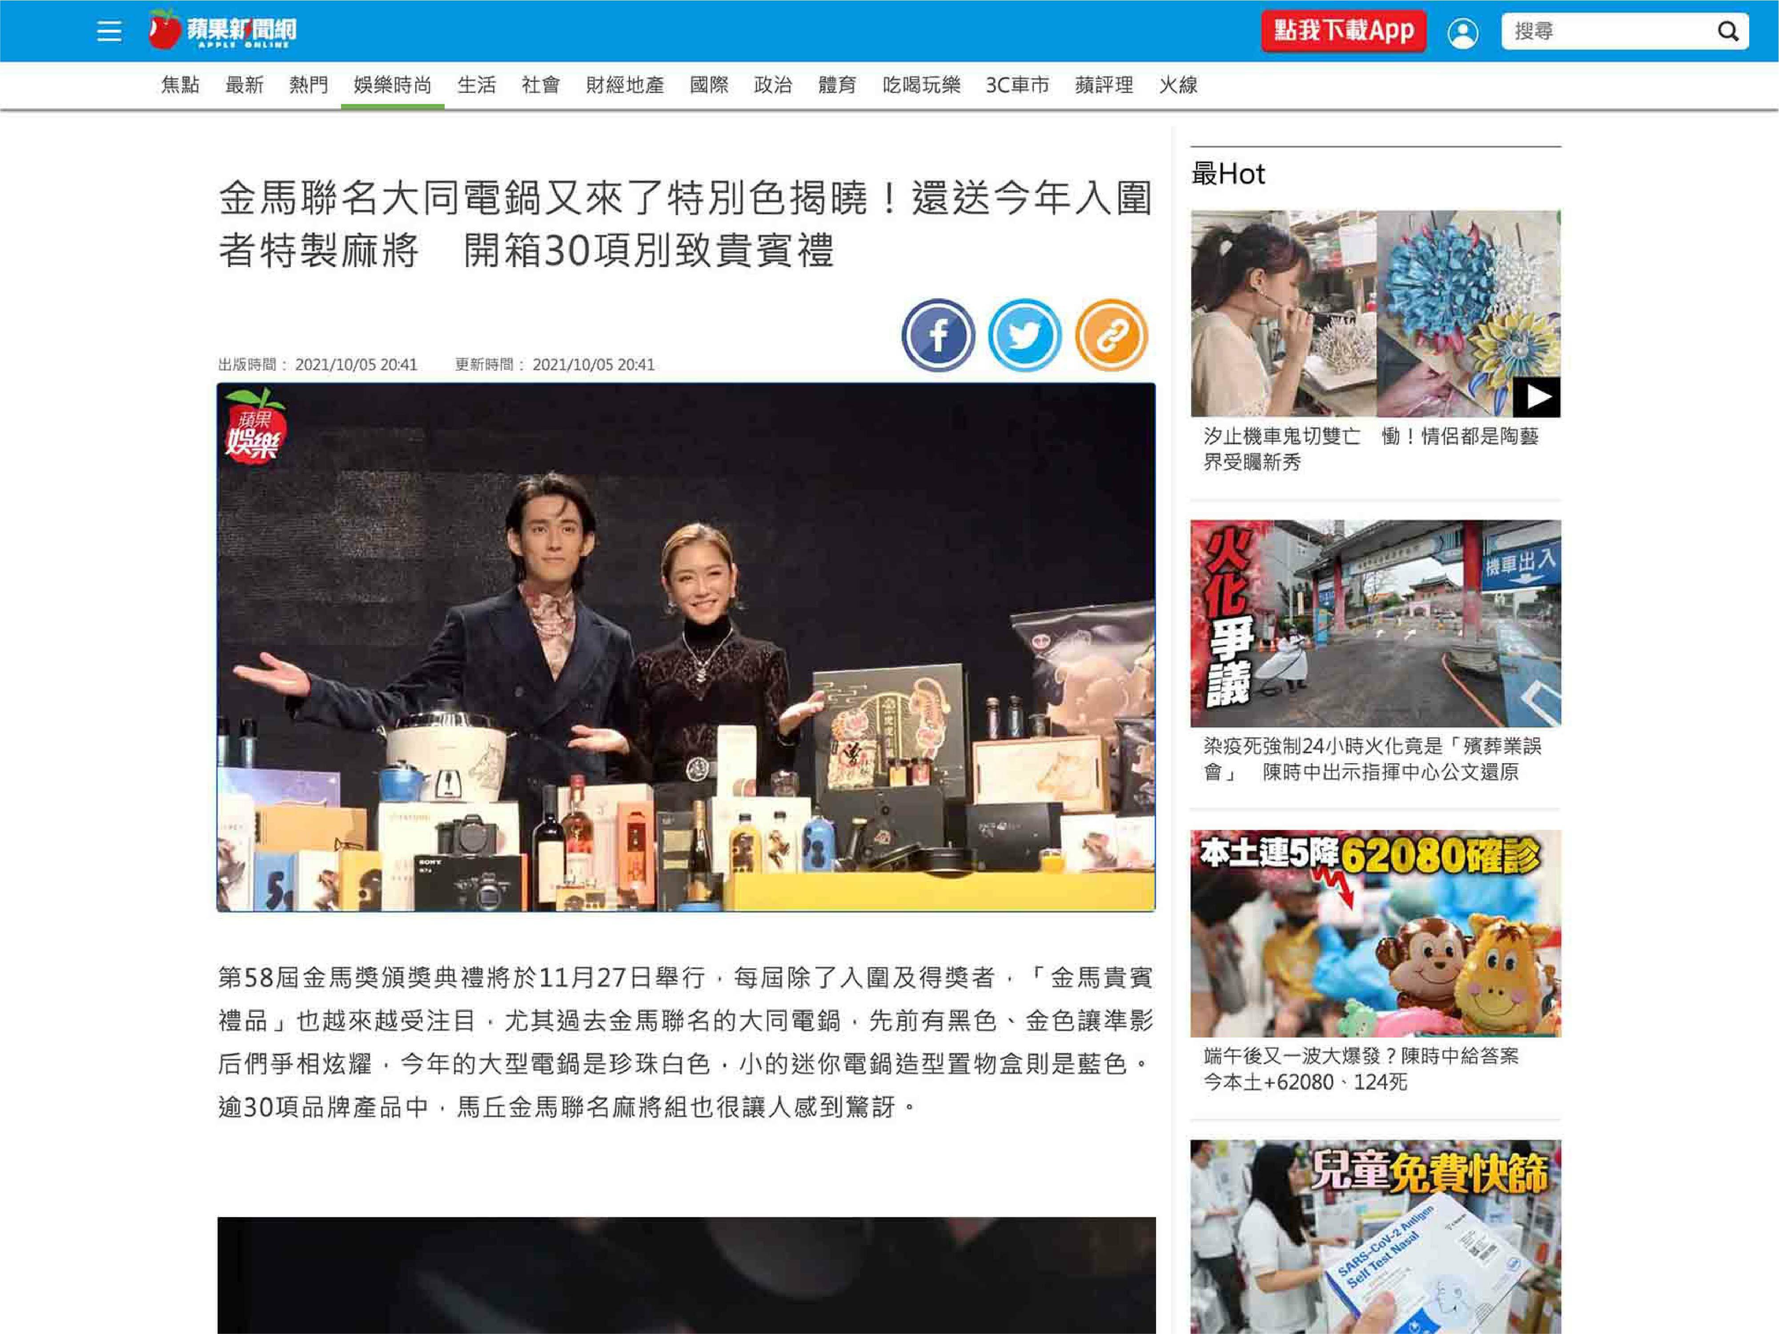This screenshot has height=1334, width=1779.
Task: Open the hamburger navigation menu
Action: click(110, 31)
